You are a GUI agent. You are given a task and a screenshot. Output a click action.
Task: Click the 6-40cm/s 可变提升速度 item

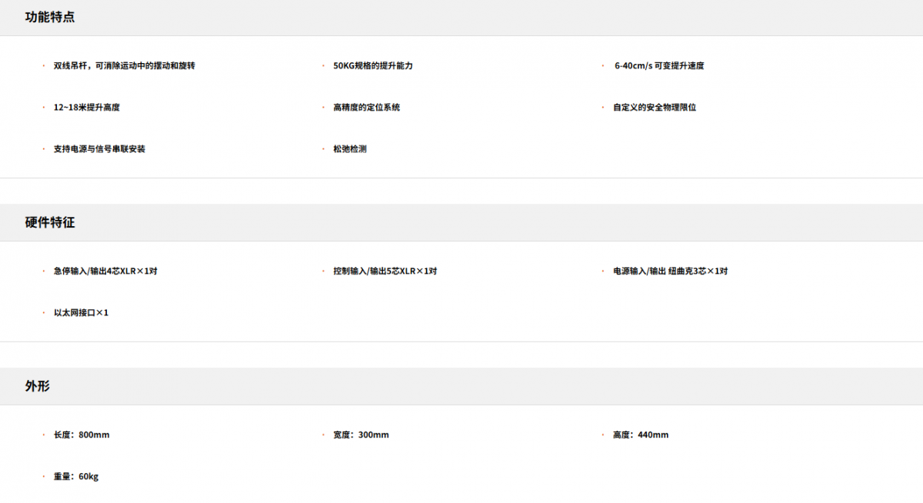coord(658,66)
